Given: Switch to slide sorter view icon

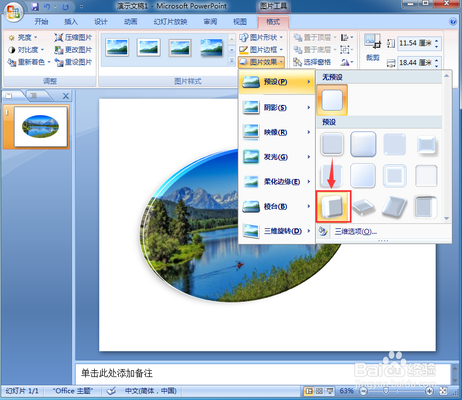Looking at the screenshot, I should click(x=320, y=391).
